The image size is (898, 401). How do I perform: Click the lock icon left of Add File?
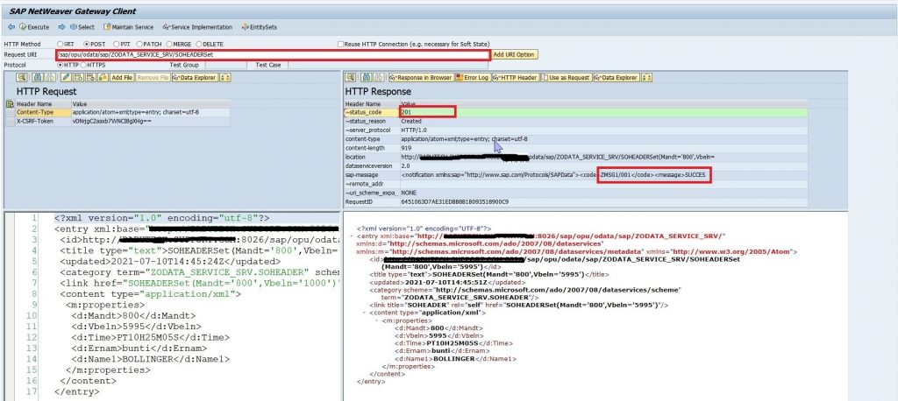(103, 77)
